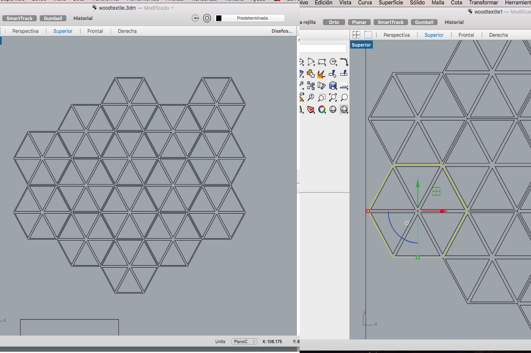Switch to Derecha tab in right window
This screenshot has width=531, height=353.
498,35
